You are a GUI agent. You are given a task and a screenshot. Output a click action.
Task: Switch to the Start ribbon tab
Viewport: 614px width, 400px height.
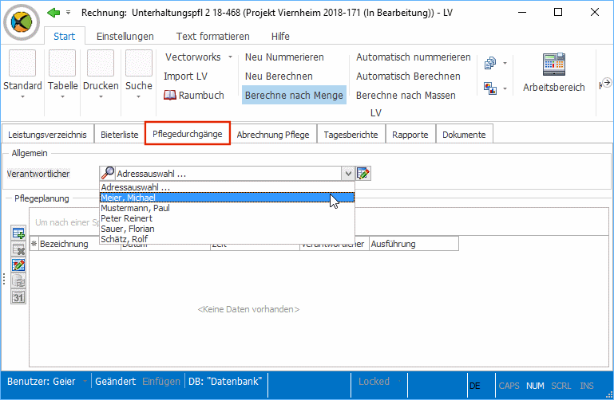click(64, 37)
